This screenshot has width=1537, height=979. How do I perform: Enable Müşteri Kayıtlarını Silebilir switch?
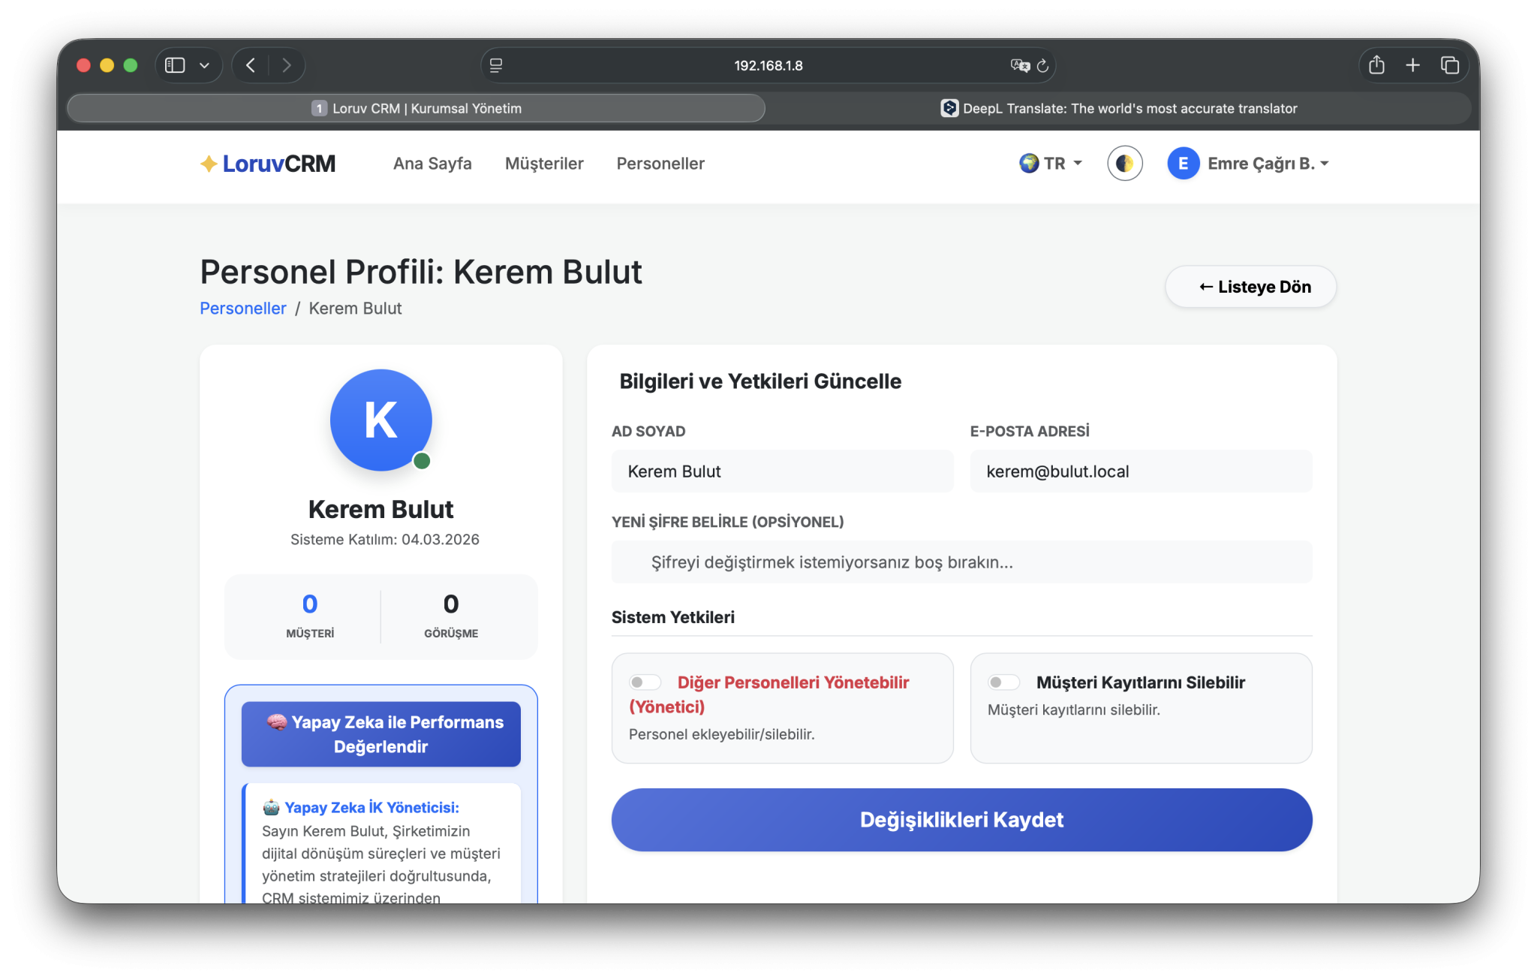tap(1003, 682)
